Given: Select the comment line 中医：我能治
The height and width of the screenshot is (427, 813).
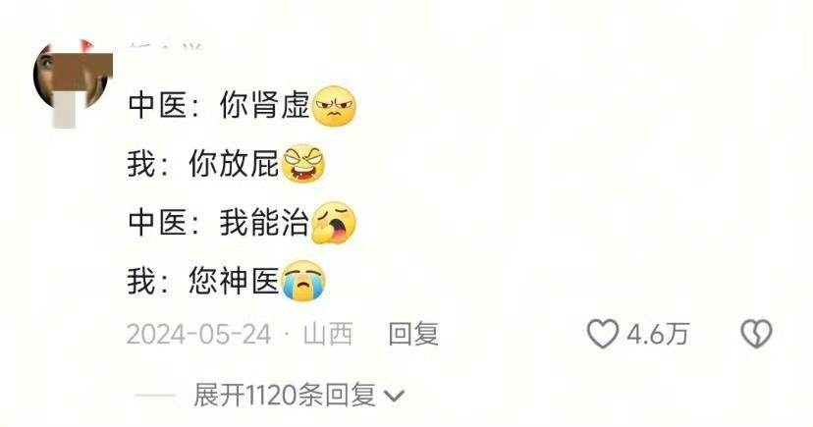Looking at the screenshot, I should [x=243, y=223].
